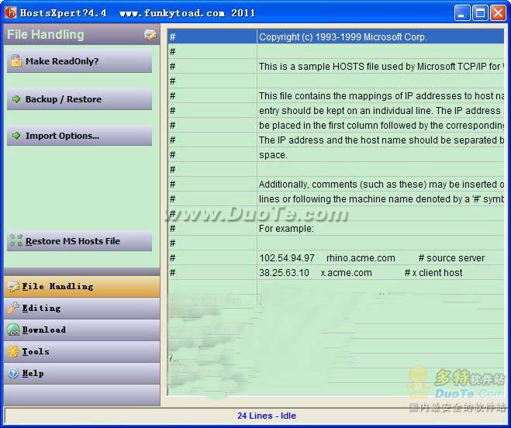Switch to the Editing section

click(81, 308)
